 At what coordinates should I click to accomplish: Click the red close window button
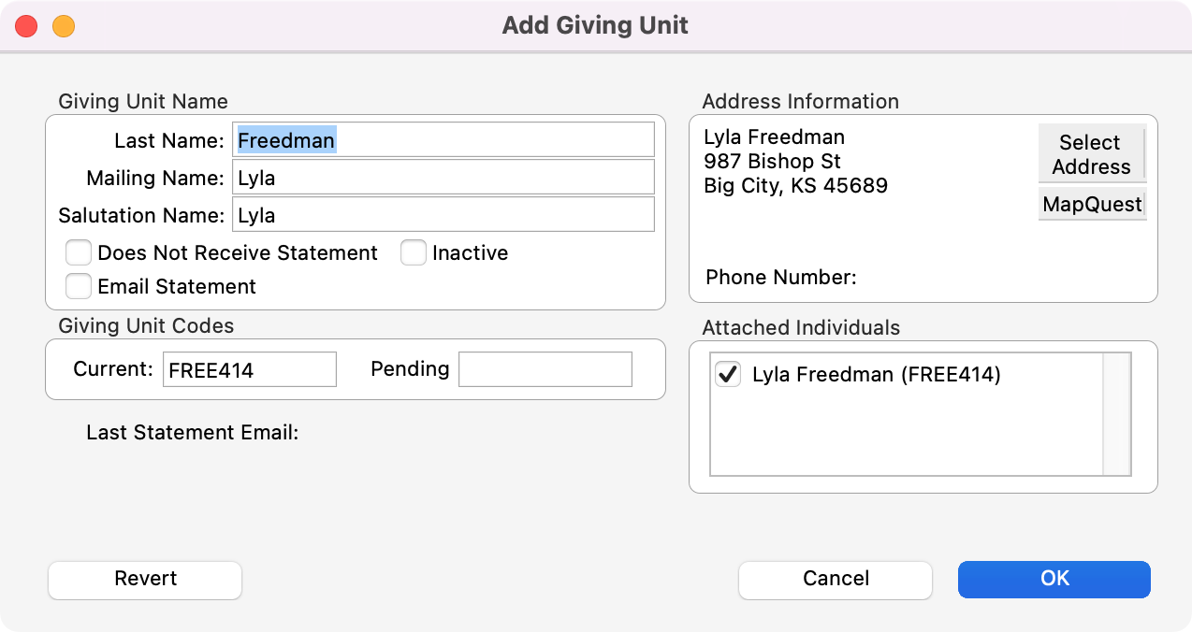[x=26, y=26]
